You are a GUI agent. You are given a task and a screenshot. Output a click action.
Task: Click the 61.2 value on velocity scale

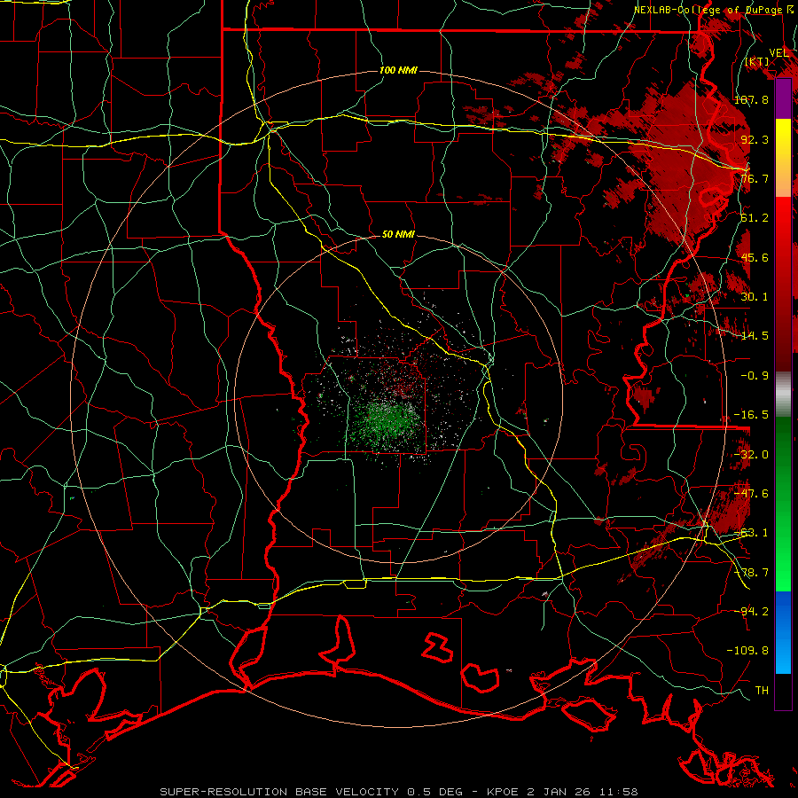click(755, 218)
